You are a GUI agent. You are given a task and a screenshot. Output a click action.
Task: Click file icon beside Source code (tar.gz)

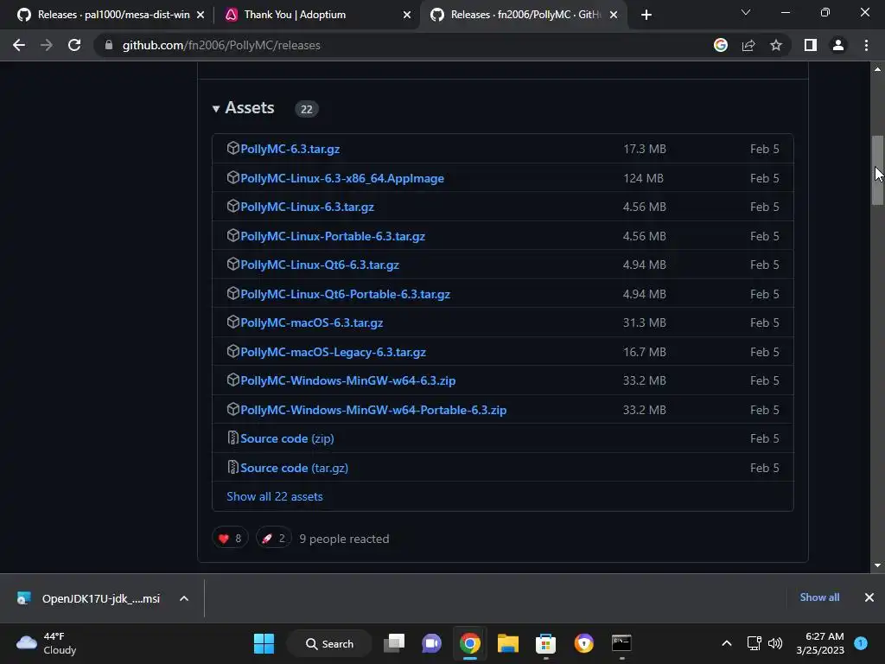click(x=232, y=467)
